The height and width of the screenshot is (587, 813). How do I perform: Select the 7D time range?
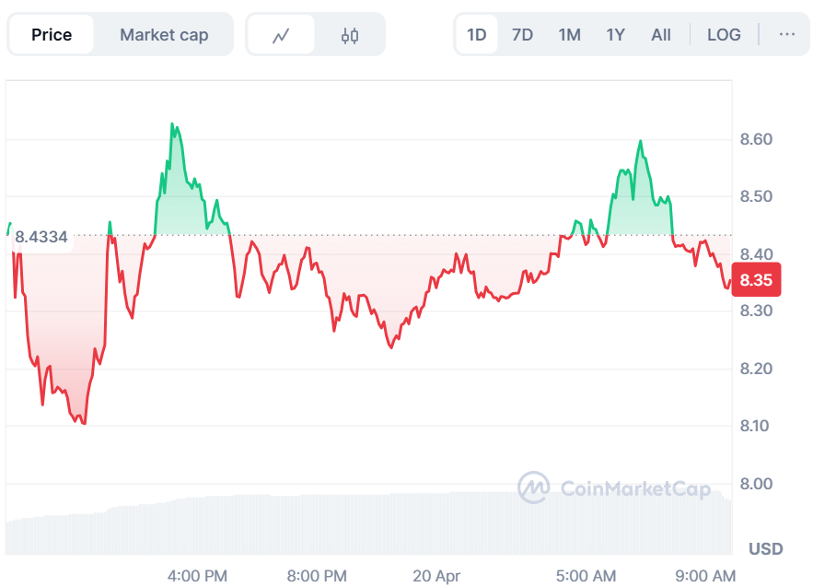[x=522, y=35]
